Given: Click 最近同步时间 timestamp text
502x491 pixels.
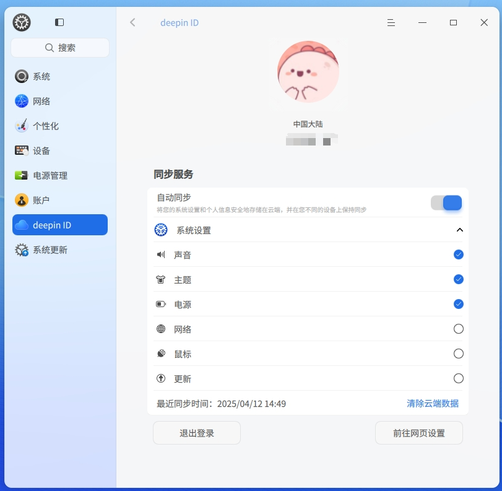Looking at the screenshot, I should [x=221, y=404].
